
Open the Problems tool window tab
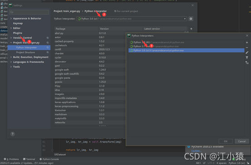[11, 159]
